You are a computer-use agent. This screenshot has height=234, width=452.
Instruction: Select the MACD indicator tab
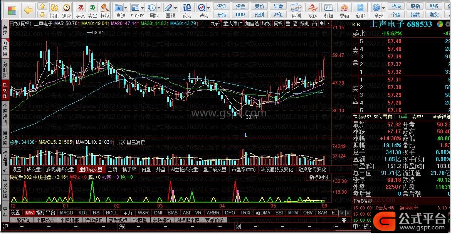tap(66, 213)
